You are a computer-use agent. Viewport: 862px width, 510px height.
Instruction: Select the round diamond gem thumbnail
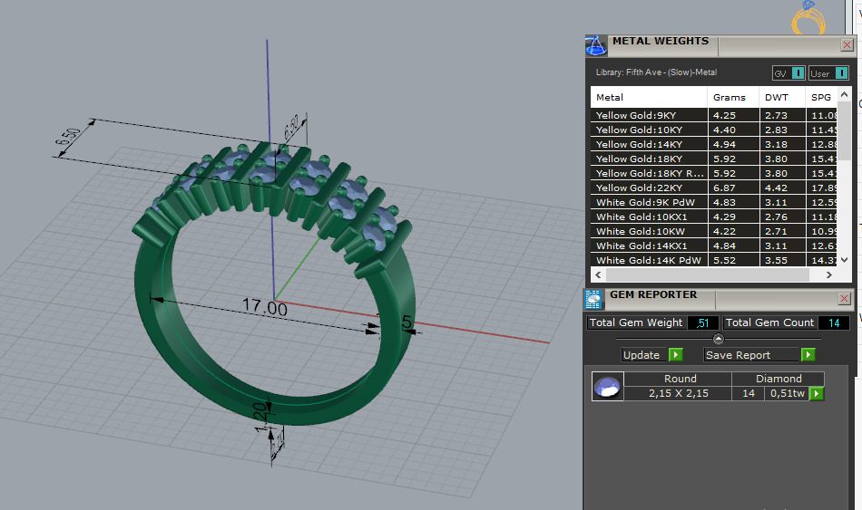click(x=607, y=387)
